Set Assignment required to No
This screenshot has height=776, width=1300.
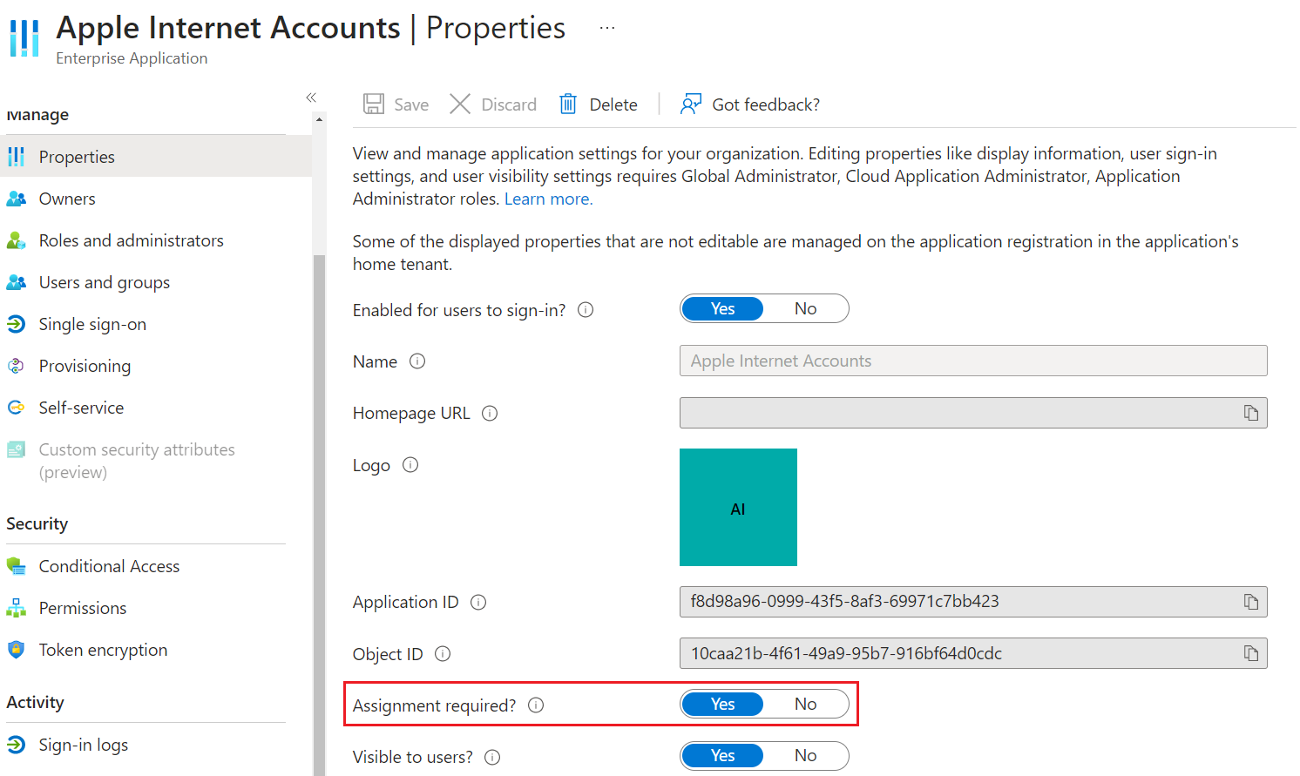805,705
